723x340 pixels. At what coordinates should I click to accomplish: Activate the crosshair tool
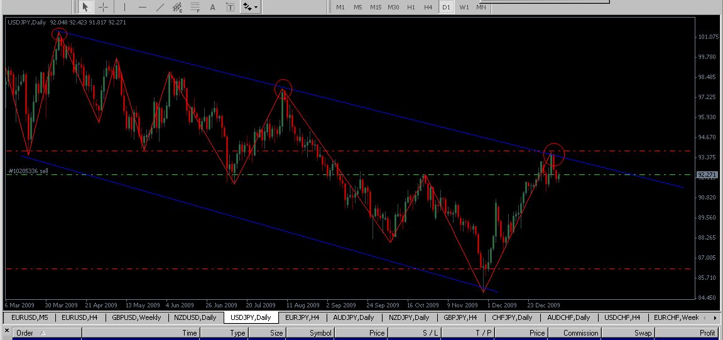(x=103, y=7)
